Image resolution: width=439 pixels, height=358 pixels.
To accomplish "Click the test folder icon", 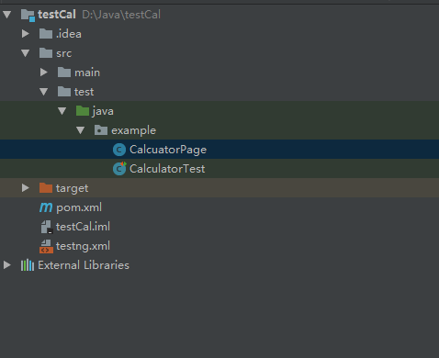I will click(64, 92).
